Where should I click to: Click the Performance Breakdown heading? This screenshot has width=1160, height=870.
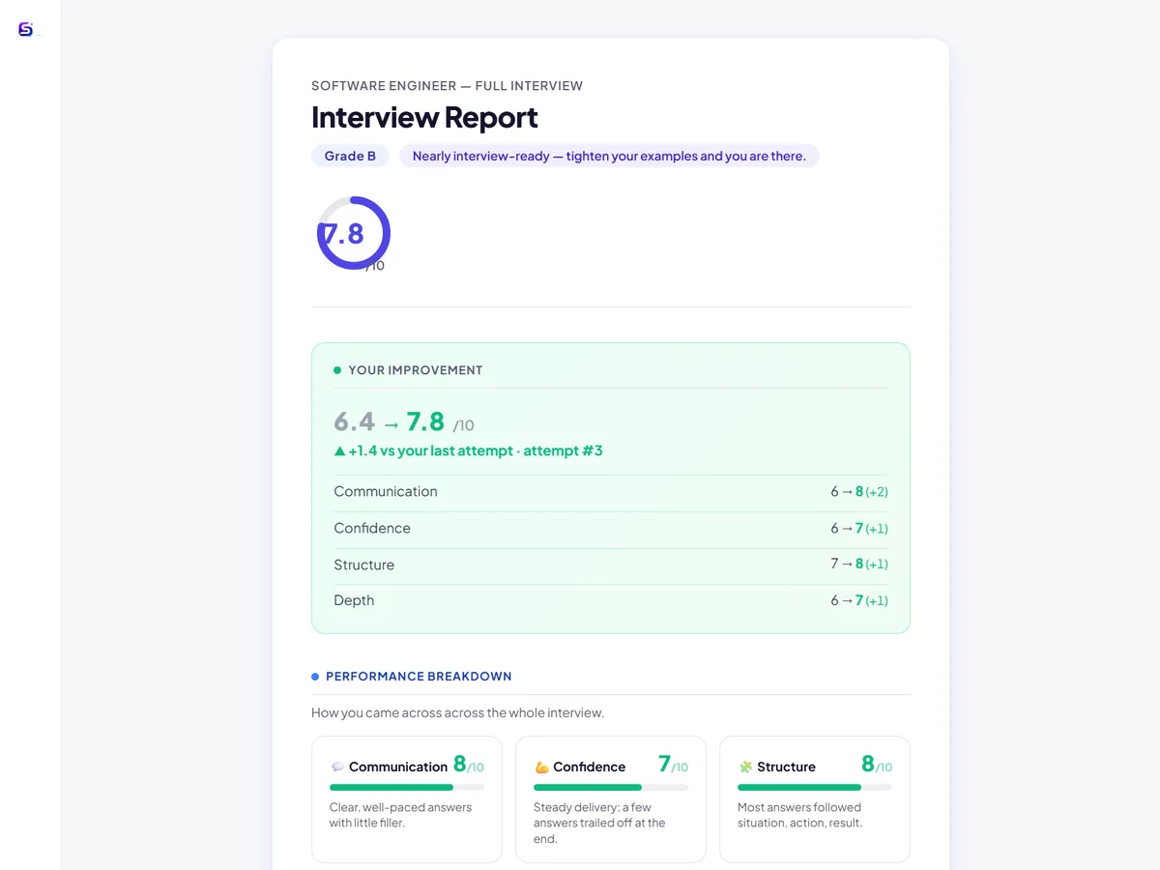419,677
